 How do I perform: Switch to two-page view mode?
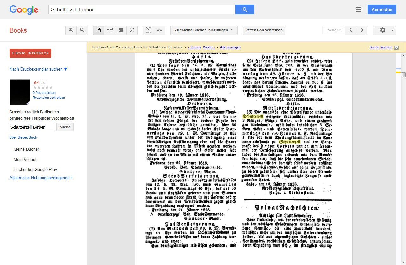coord(110,30)
